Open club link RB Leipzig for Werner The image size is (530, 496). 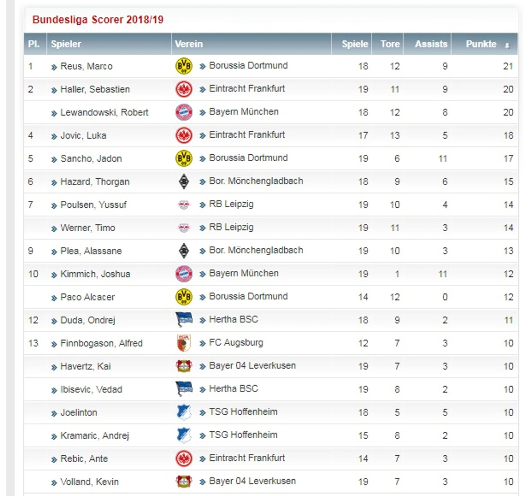click(x=231, y=227)
